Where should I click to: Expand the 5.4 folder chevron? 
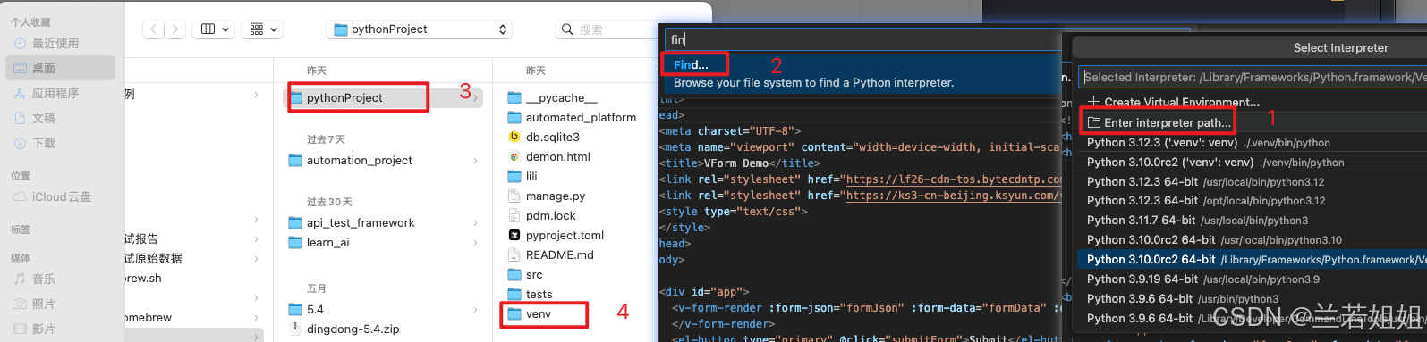[475, 309]
